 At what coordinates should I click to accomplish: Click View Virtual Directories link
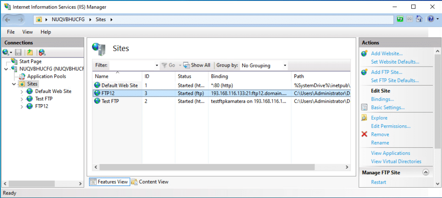[x=396, y=161]
